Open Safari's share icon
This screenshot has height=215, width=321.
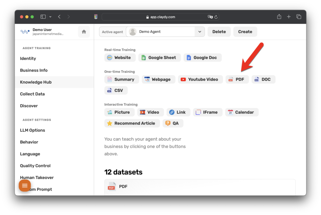(279, 17)
